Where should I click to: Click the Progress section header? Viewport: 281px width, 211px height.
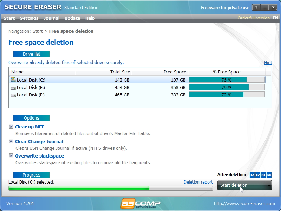point(31,175)
